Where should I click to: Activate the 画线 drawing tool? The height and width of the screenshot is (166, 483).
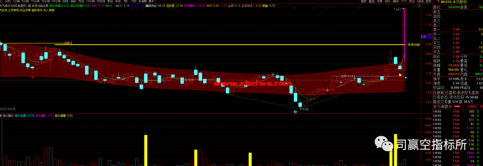(396, 1)
